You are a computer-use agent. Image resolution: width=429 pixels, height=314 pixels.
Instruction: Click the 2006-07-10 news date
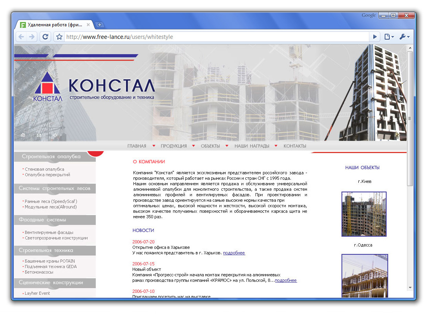click(x=143, y=291)
